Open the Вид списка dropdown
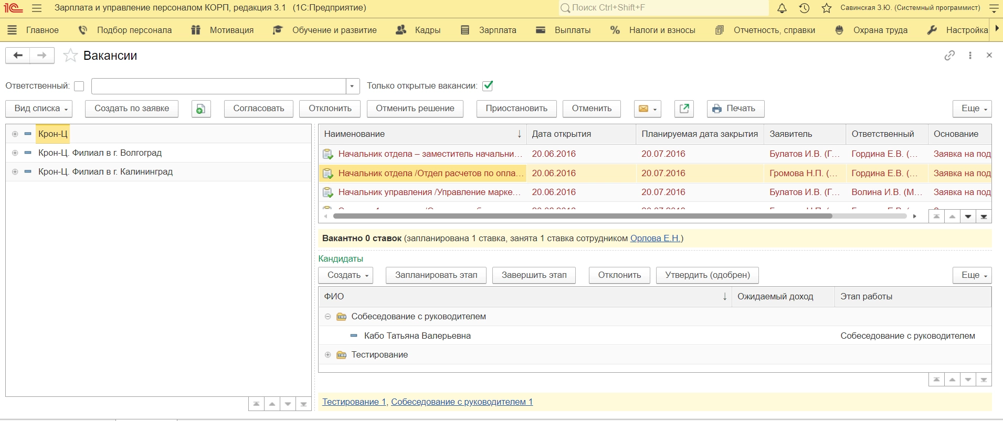 tap(39, 109)
